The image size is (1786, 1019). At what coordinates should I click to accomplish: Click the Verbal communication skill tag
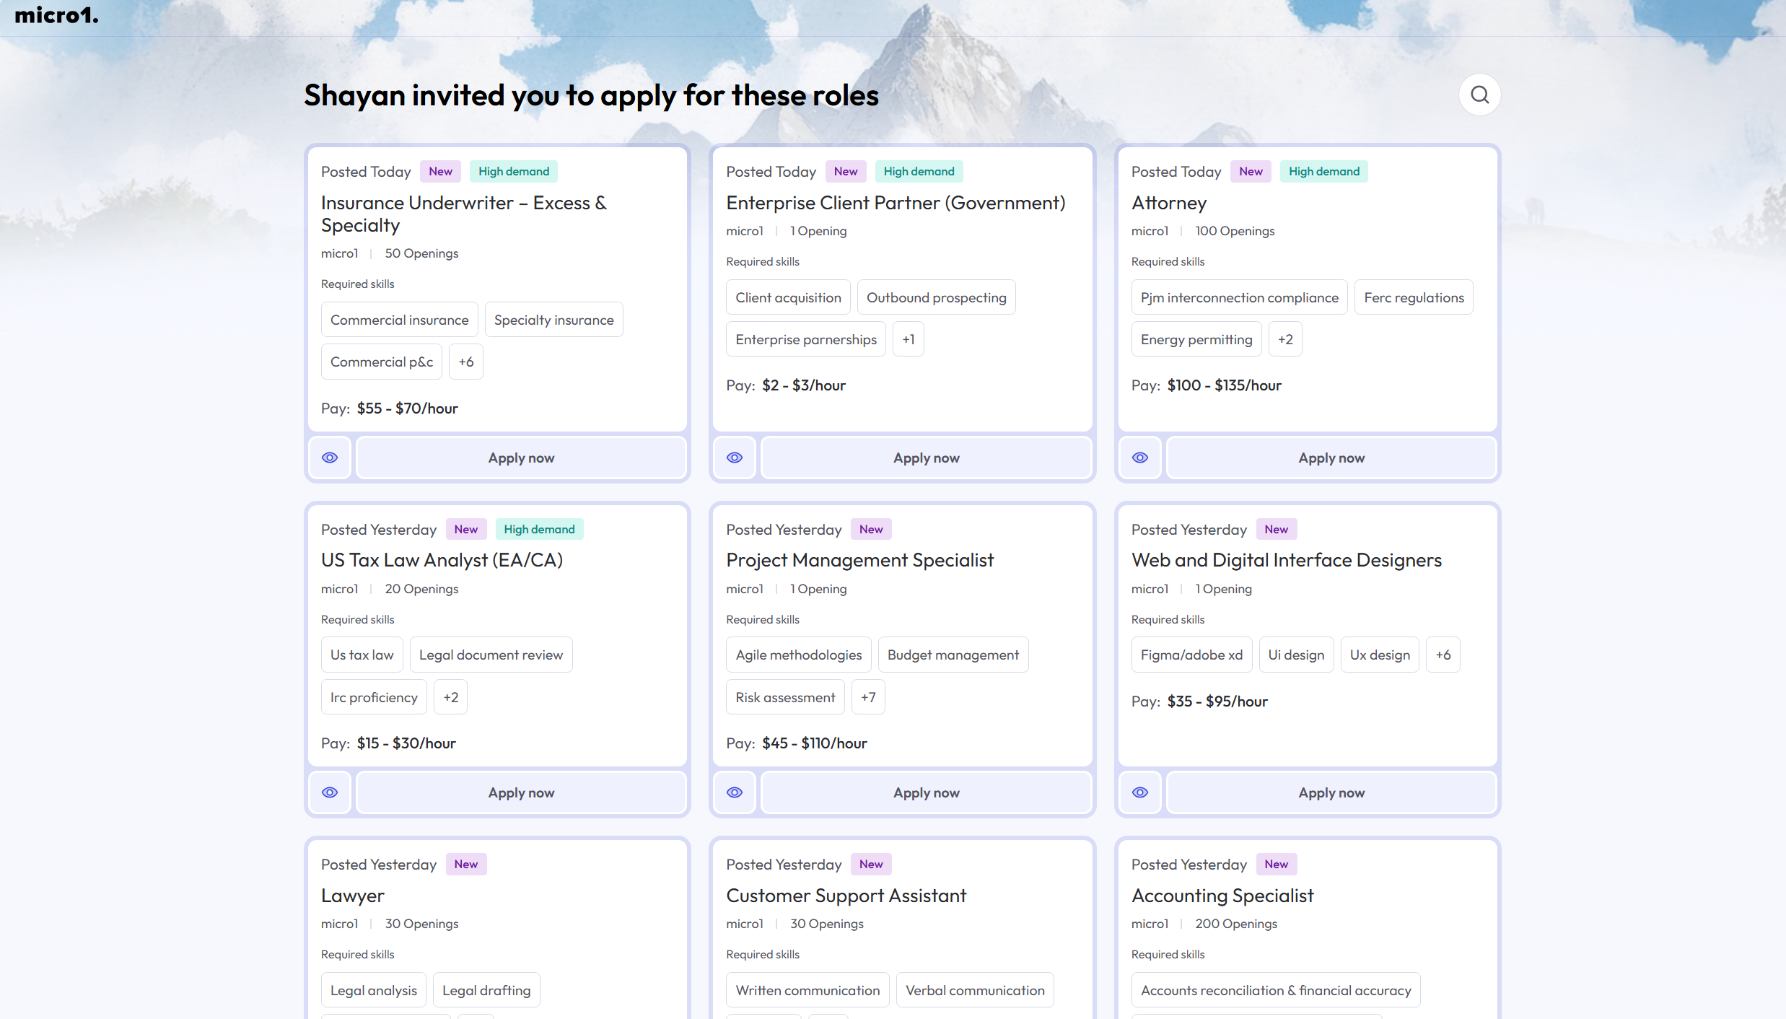(x=975, y=990)
